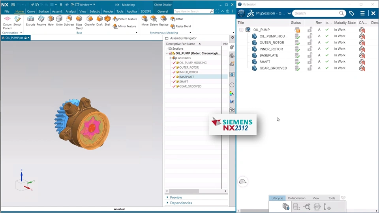
Task: Open the MySession title dropdown arrow
Action: (289, 13)
